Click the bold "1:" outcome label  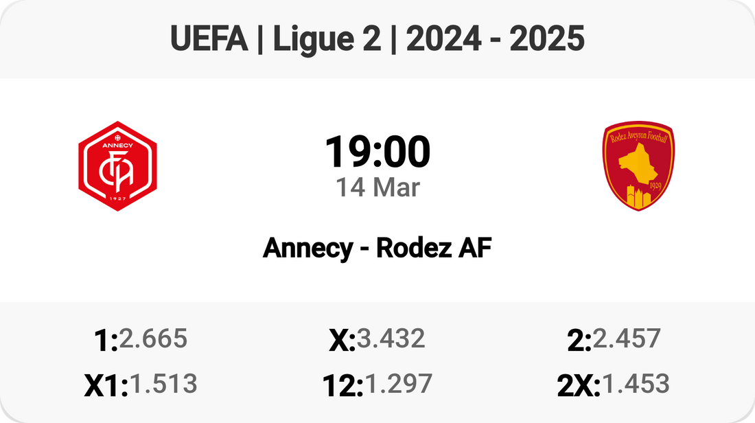tap(105, 340)
